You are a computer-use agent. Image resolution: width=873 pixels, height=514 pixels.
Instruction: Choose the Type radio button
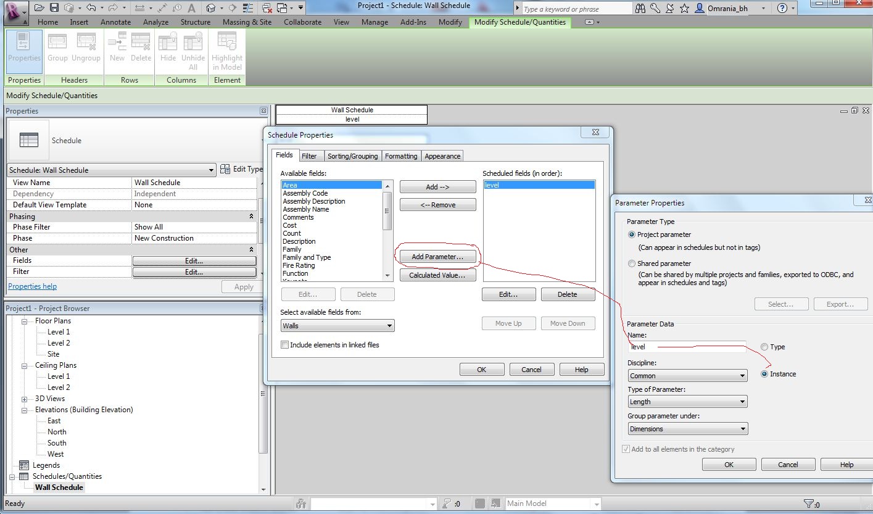[x=765, y=347]
